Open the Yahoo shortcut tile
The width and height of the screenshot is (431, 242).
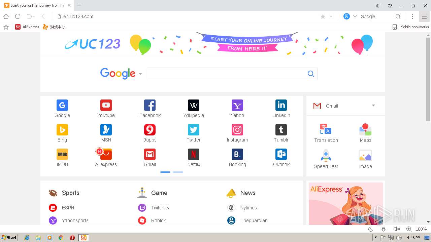pyautogui.click(x=237, y=109)
